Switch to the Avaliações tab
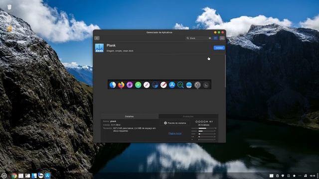This screenshot has width=319, height=179. coord(188,116)
